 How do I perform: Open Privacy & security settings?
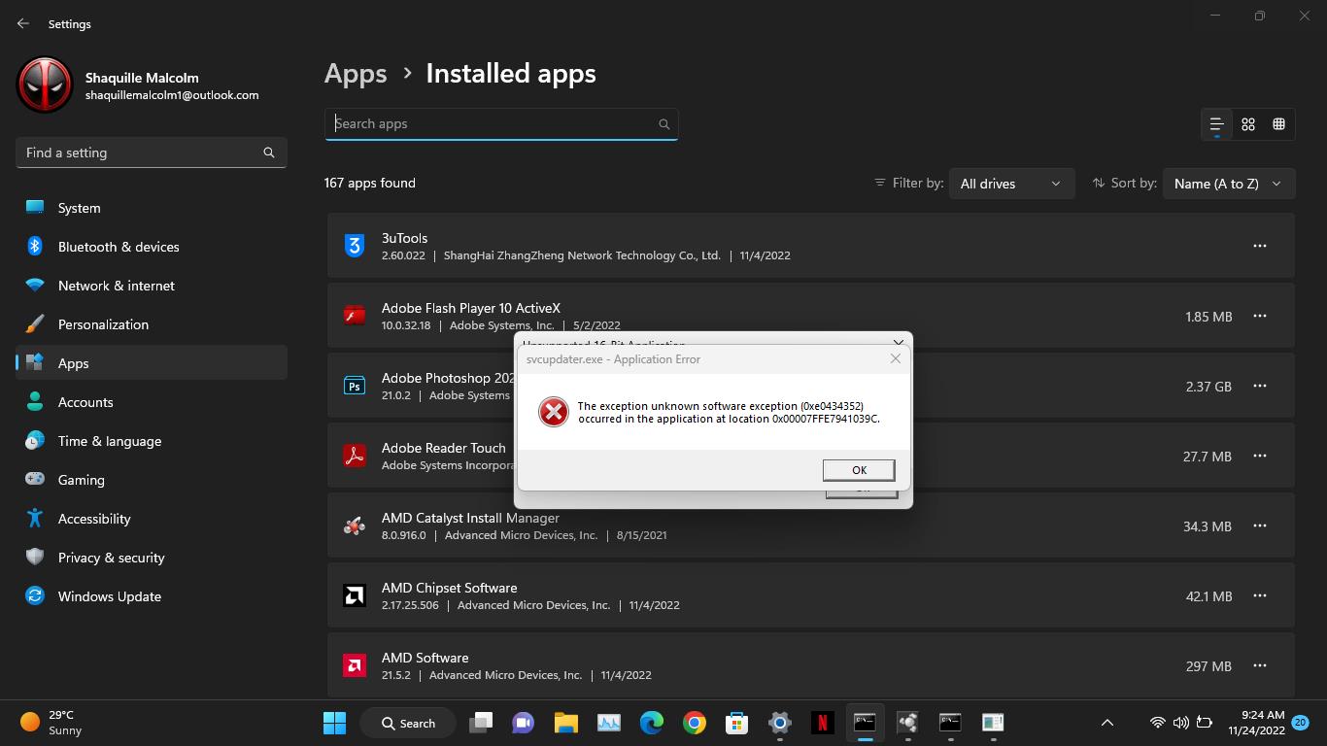(111, 558)
